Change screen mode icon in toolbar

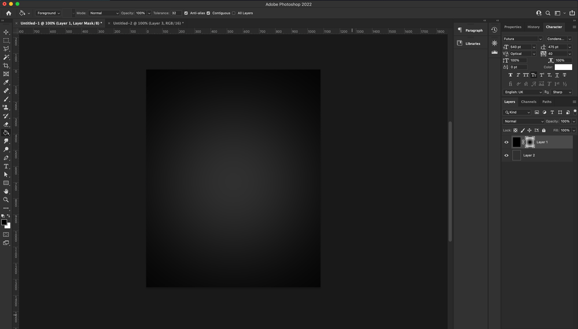pos(6,243)
